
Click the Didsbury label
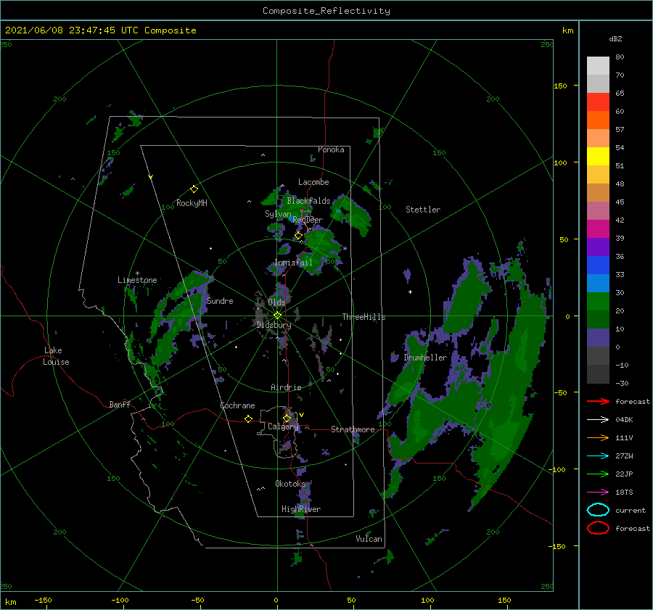[274, 325]
